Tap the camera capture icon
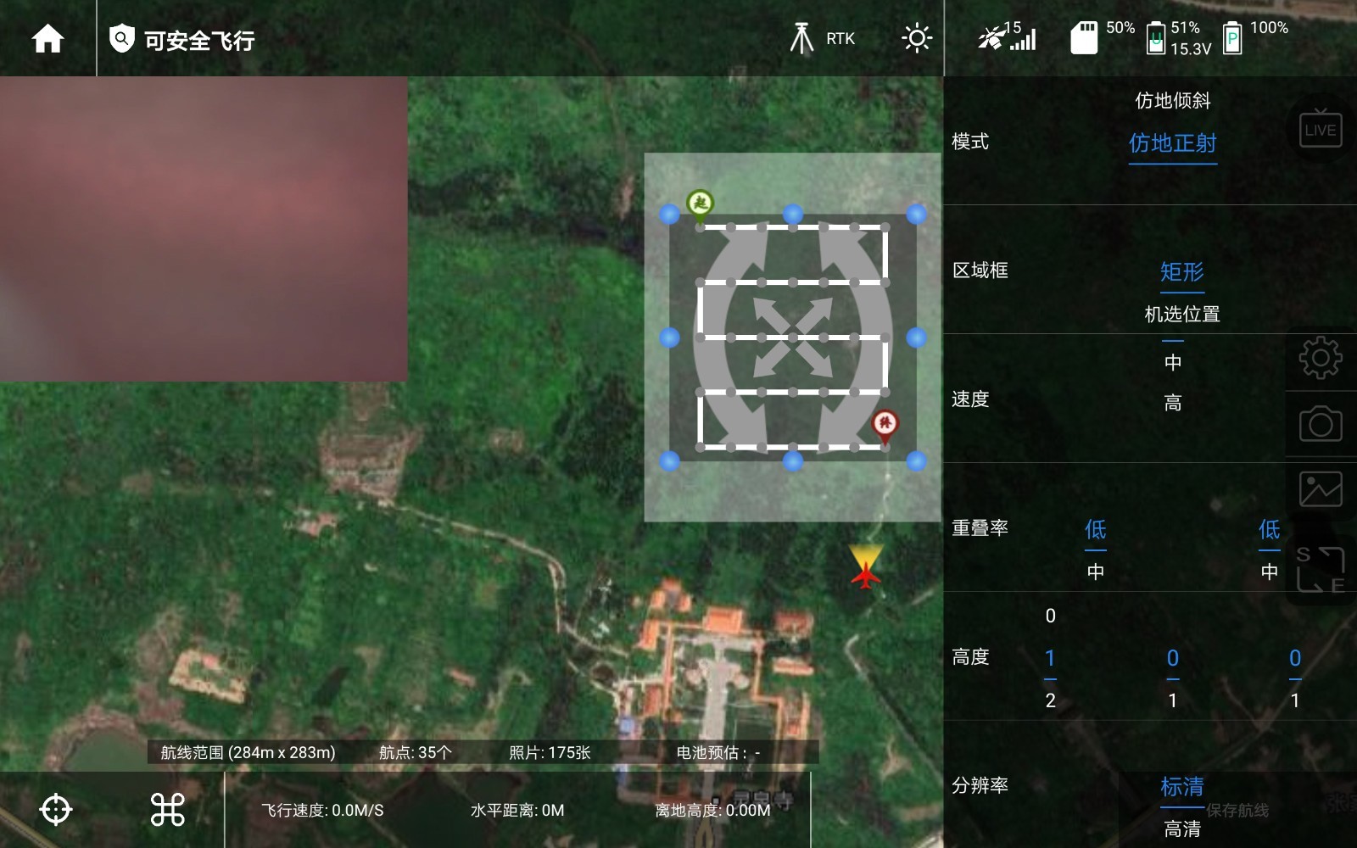Screen dimensions: 1357x848 (x=1320, y=423)
